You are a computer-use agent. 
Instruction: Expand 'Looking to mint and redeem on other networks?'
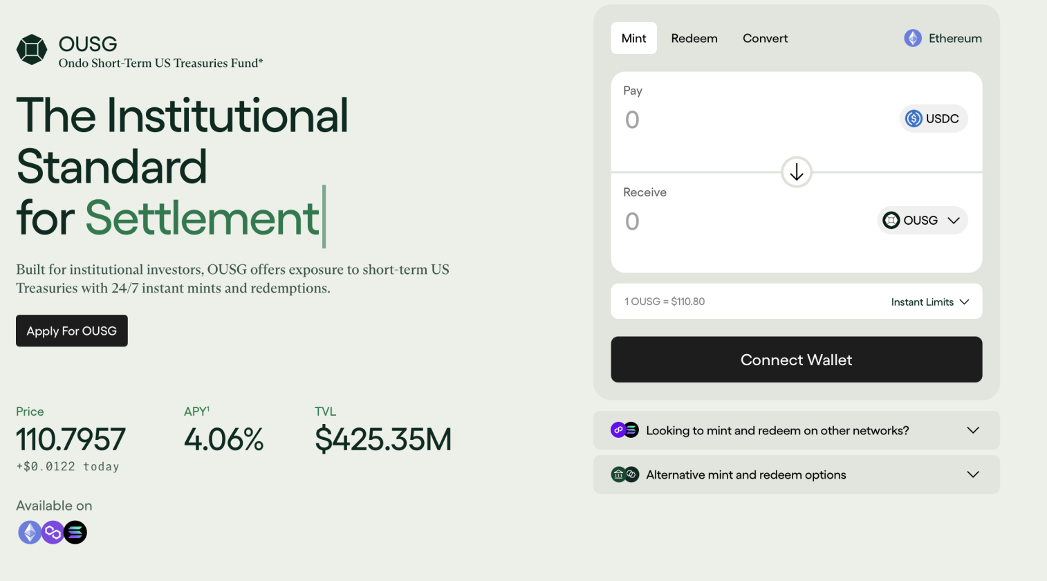[x=796, y=430]
